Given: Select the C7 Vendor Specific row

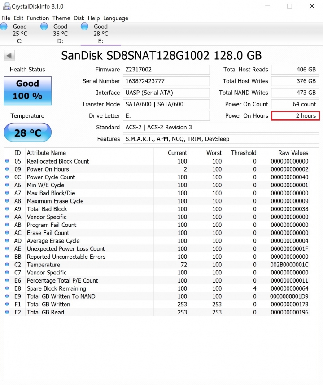Looking at the screenshot, I should pos(157,272).
